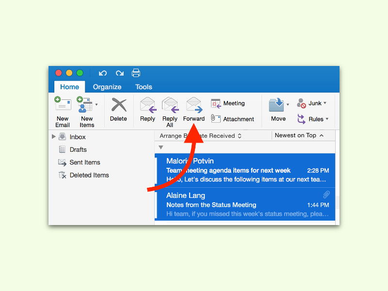Click the New Email icon

pyautogui.click(x=63, y=104)
